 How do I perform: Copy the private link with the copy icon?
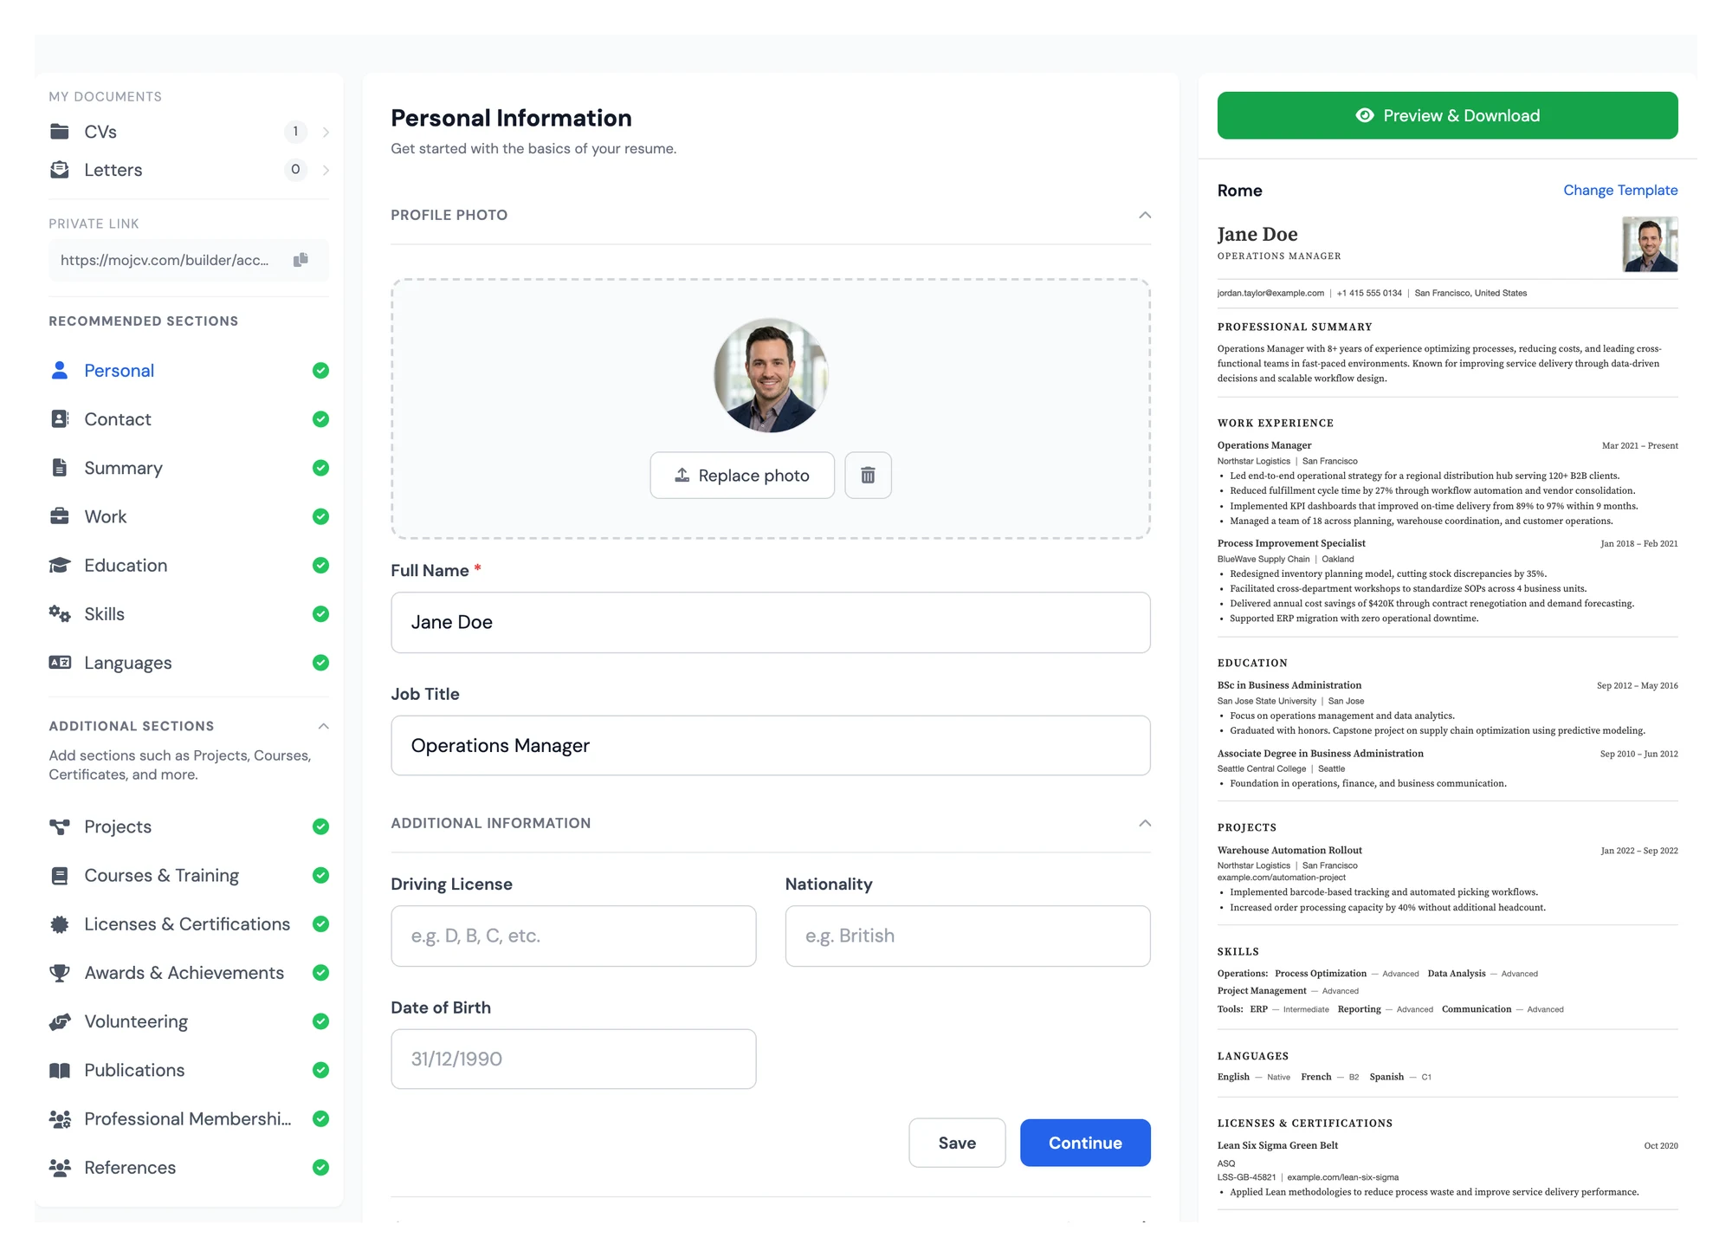click(301, 260)
